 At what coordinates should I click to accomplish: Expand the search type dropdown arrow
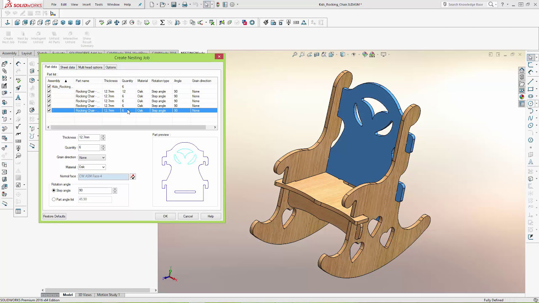(496, 5)
